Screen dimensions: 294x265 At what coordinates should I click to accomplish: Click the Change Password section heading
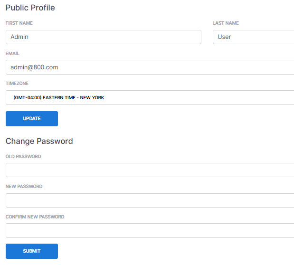[39, 141]
